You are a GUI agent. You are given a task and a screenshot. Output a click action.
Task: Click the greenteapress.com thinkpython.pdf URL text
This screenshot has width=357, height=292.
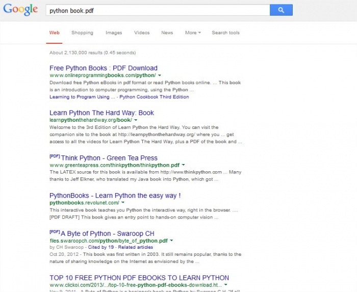[x=115, y=165]
